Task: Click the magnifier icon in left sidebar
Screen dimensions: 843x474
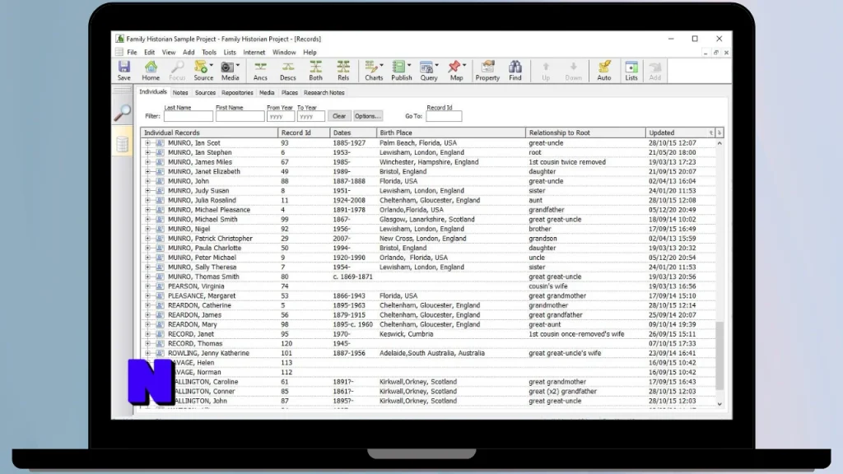Action: 123,112
